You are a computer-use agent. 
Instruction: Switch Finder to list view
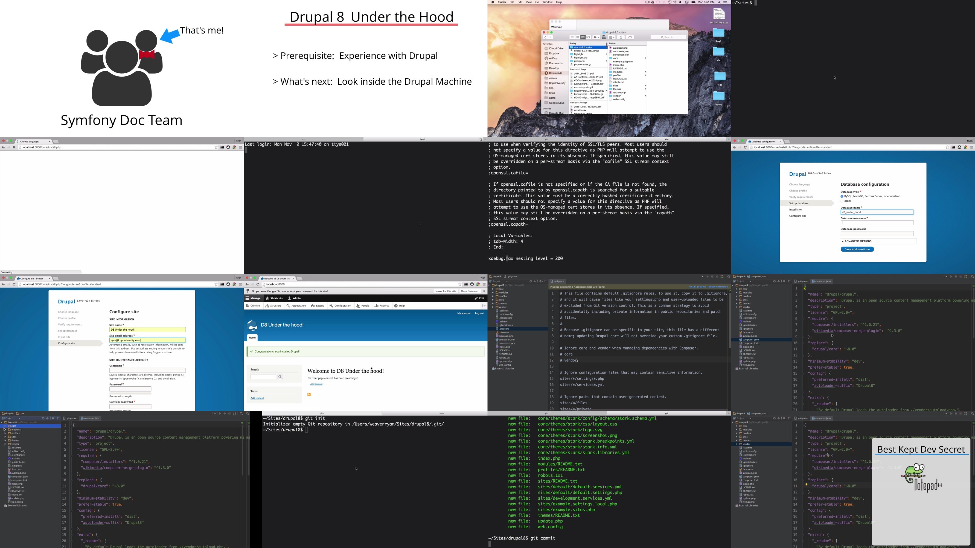point(578,37)
